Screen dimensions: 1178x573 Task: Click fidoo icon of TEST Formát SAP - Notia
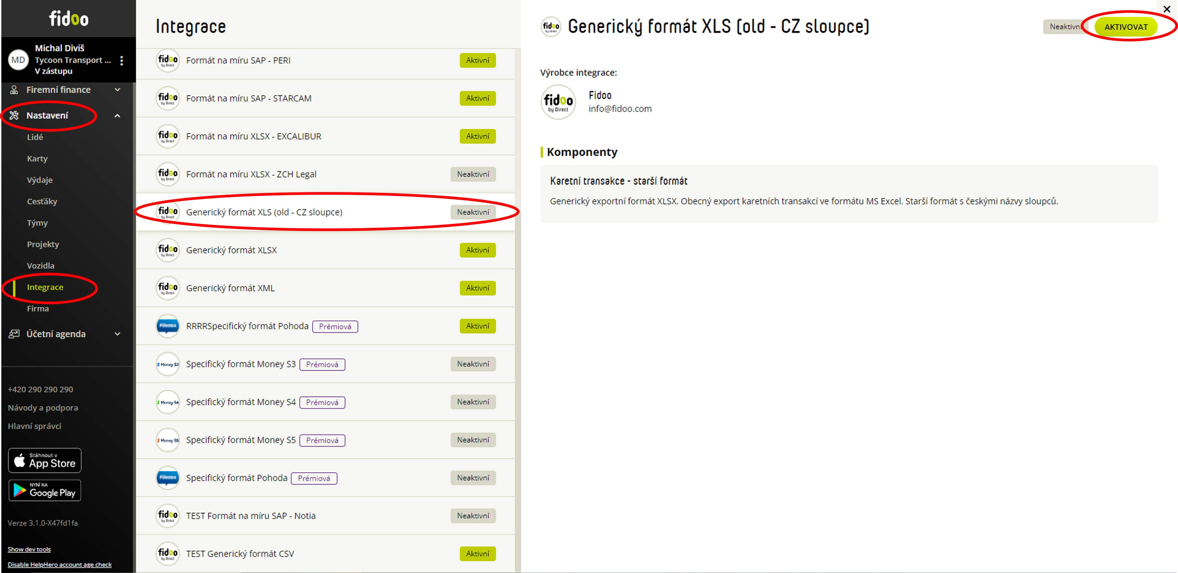168,516
